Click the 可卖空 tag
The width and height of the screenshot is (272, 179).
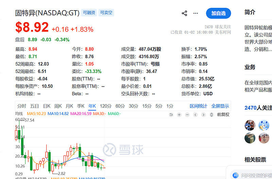(106, 13)
